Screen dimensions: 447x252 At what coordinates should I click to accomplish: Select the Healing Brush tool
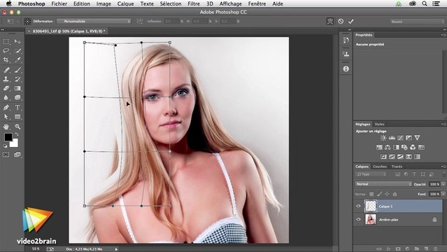pyautogui.click(x=6, y=69)
